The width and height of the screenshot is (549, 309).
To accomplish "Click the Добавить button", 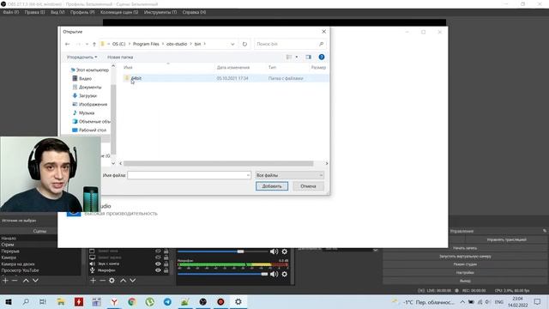I will coord(272,186).
